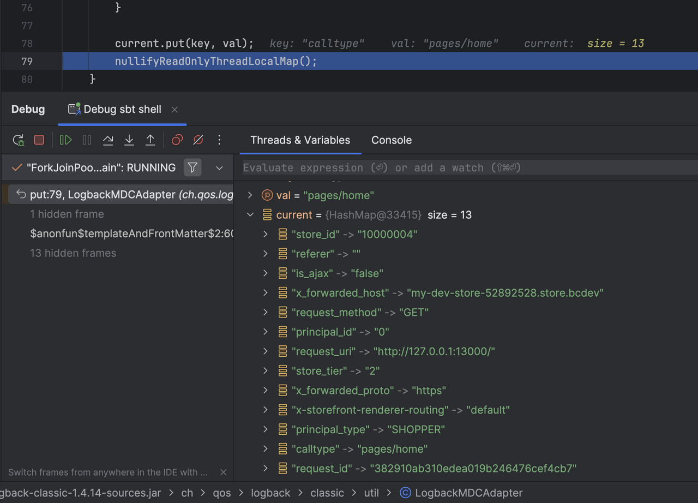
Task: Expand the "x_forwarded_host" entry
Action: [266, 292]
